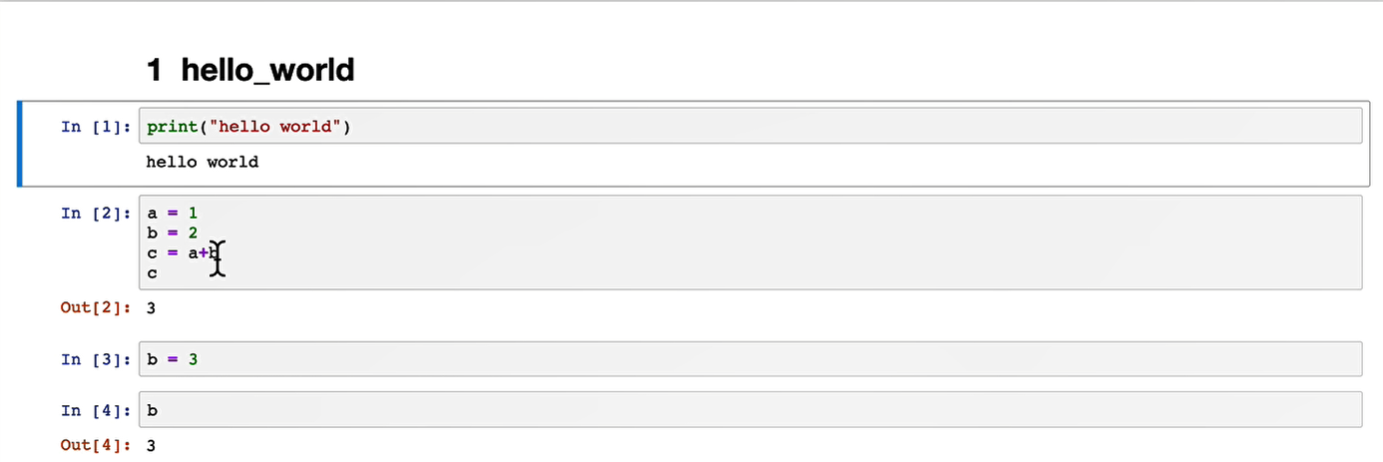Image resolution: width=1383 pixels, height=462 pixels.
Task: Click the output value 3 beside Out[2]
Action: 151,307
